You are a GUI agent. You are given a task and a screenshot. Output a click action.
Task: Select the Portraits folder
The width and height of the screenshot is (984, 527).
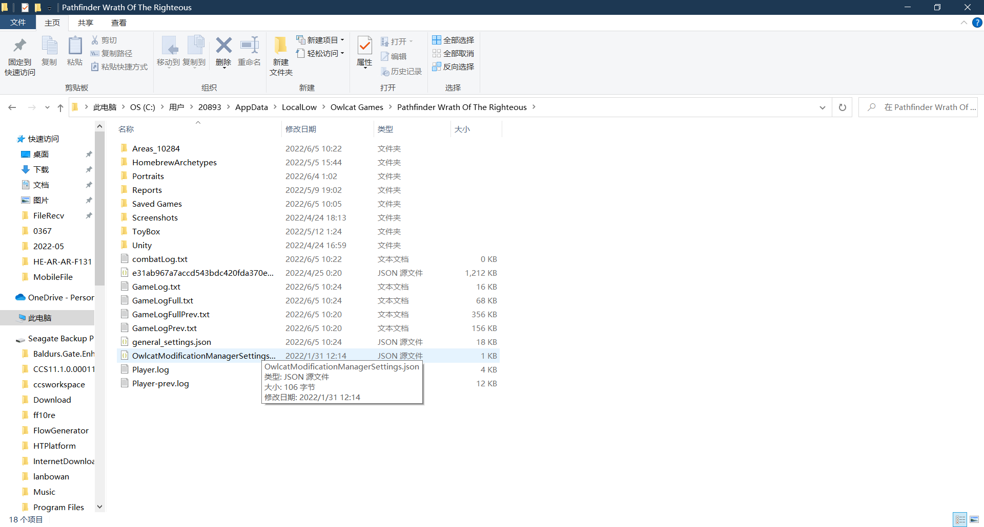[x=148, y=176]
